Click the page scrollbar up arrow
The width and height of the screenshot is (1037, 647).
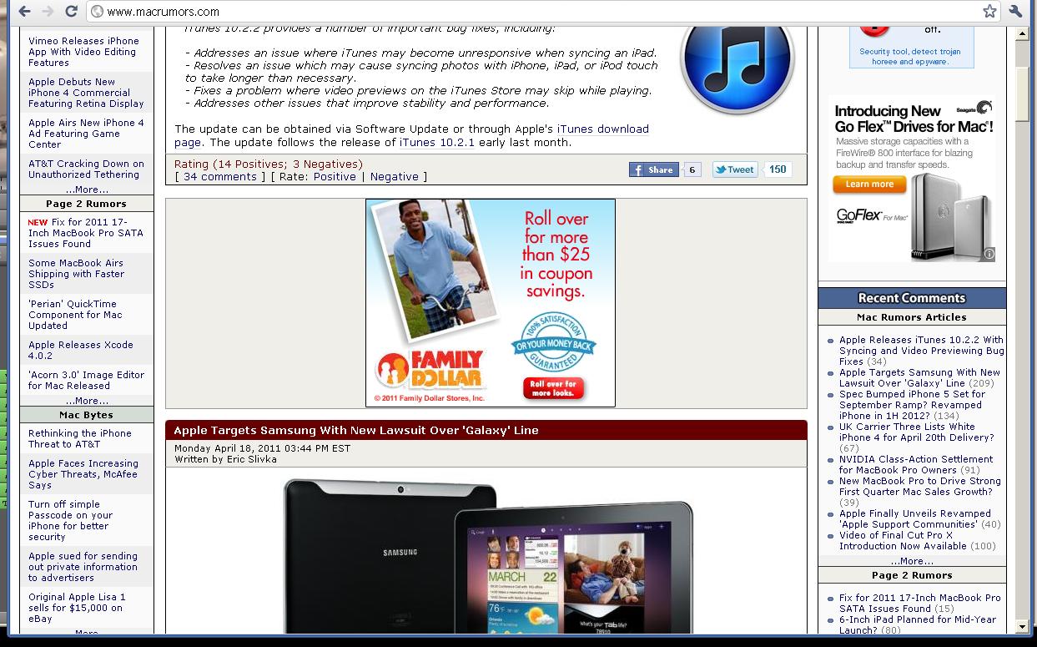1022,34
